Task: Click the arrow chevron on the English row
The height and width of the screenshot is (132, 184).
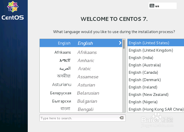Action: pos(120,43)
